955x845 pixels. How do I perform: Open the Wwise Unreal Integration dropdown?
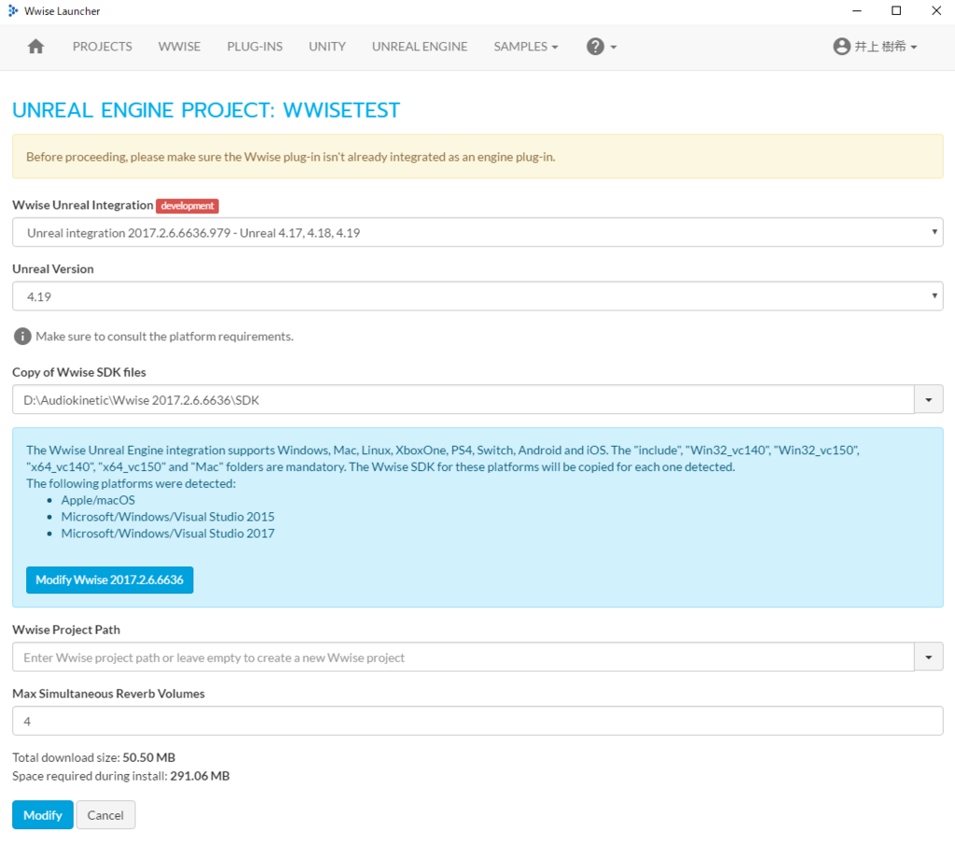(x=477, y=232)
